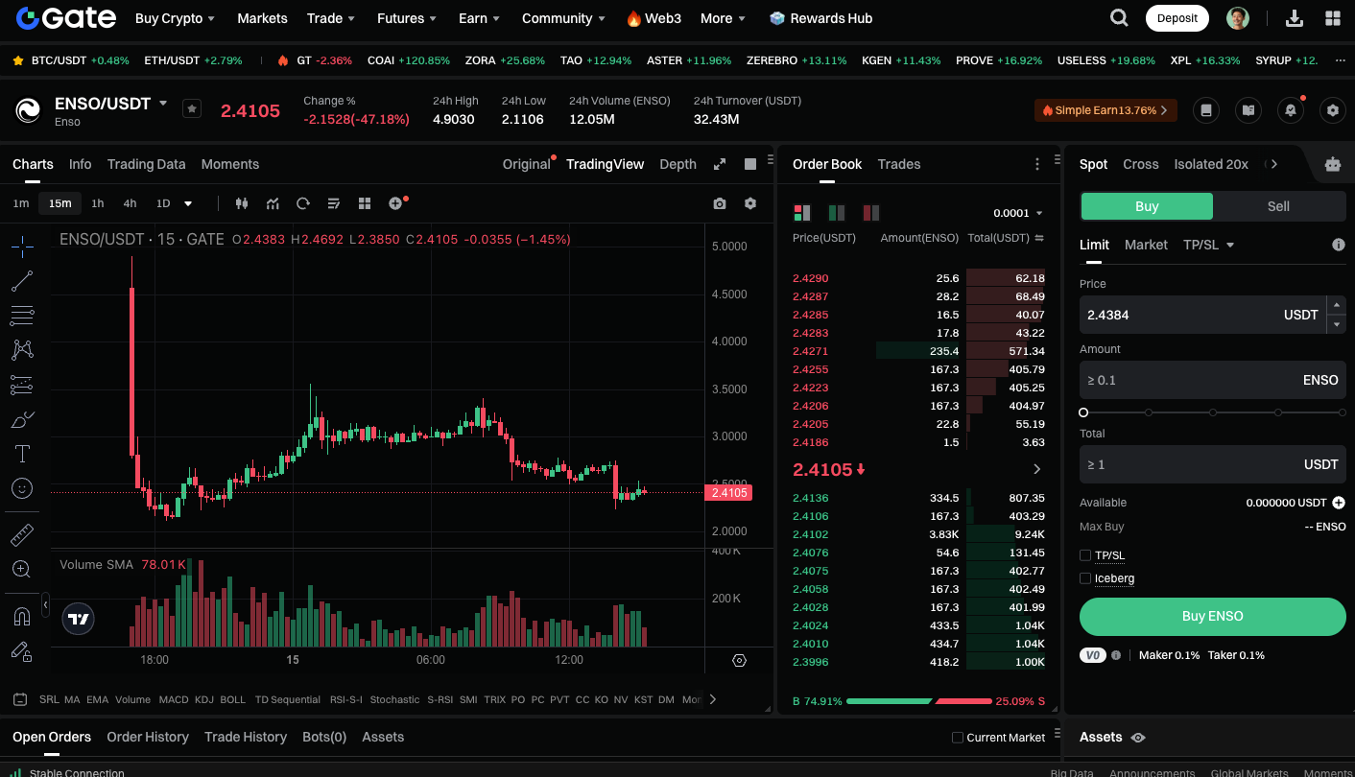The width and height of the screenshot is (1355, 777).
Task: Check the Current Market filter
Action: (957, 738)
